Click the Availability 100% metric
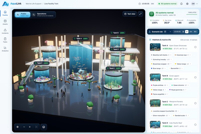This screenshot has height=134, width=201. 192,22
